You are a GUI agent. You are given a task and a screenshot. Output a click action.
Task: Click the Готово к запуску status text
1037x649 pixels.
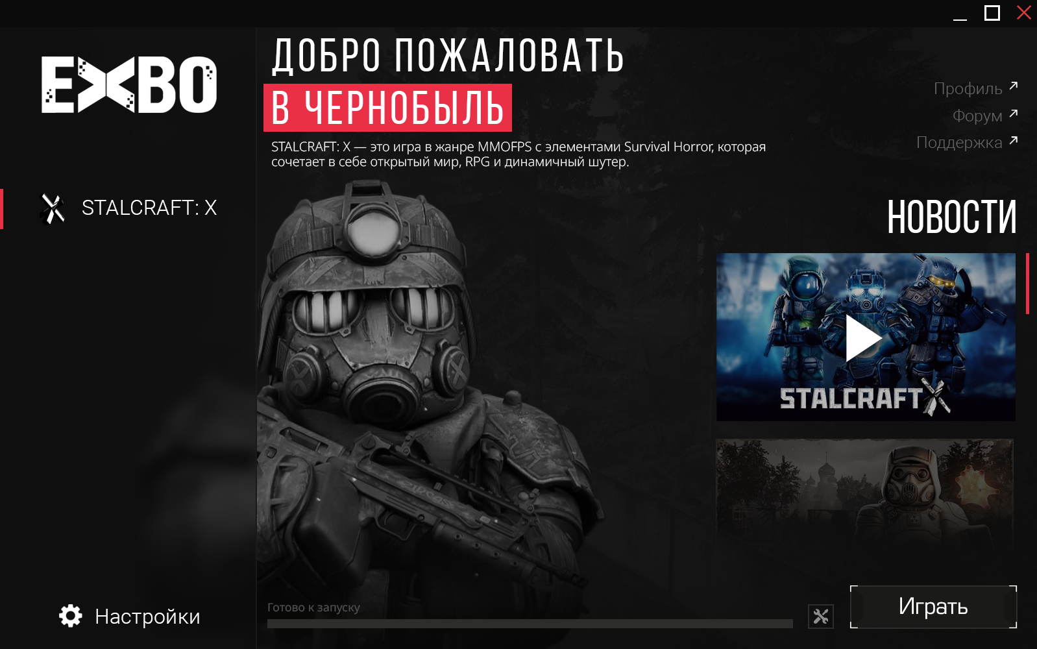coord(313,607)
